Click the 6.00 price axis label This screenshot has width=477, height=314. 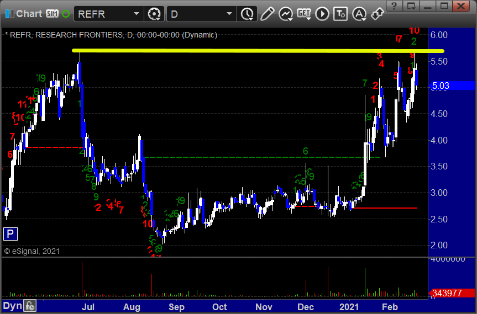coord(439,35)
